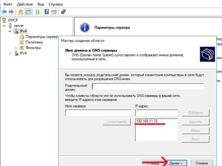The image size is (222, 166).
Task: Click the Политики folder icon
Action: point(22,42)
